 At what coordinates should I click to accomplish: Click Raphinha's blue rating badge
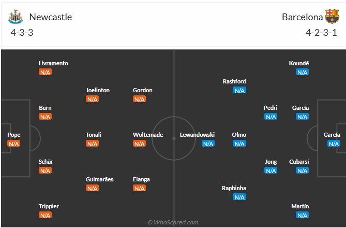click(x=239, y=197)
